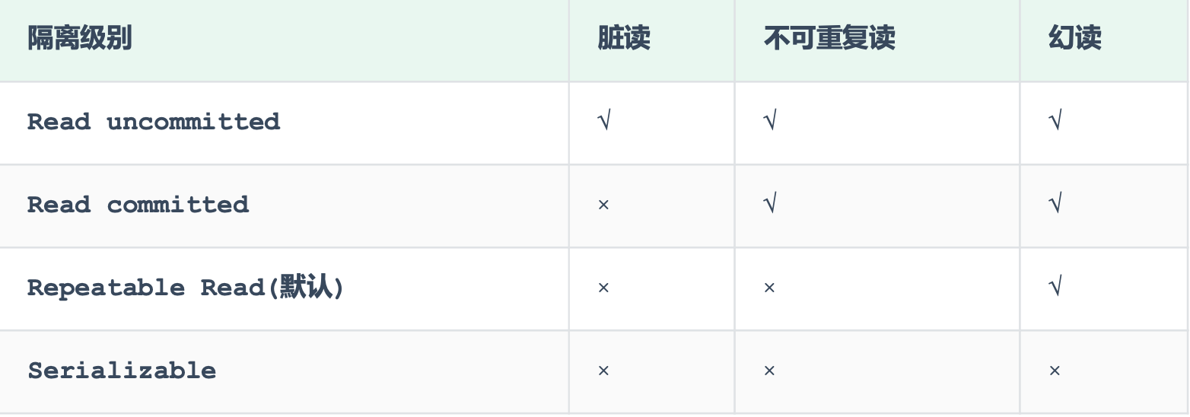Click Repeatable Read 不可重复读 cross mark
The height and width of the screenshot is (417, 1190).
pyautogui.click(x=769, y=288)
